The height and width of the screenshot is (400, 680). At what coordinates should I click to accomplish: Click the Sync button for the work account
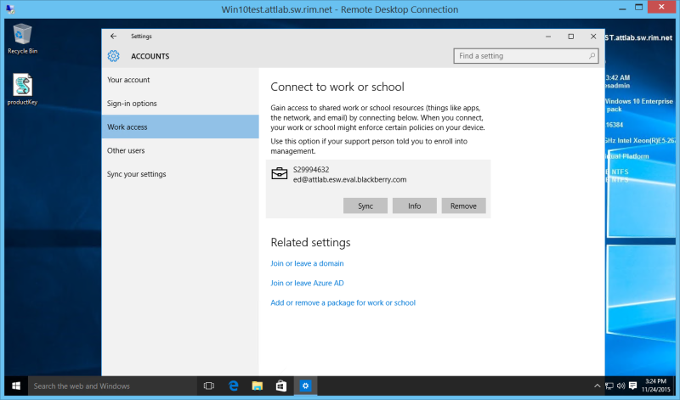(x=365, y=206)
